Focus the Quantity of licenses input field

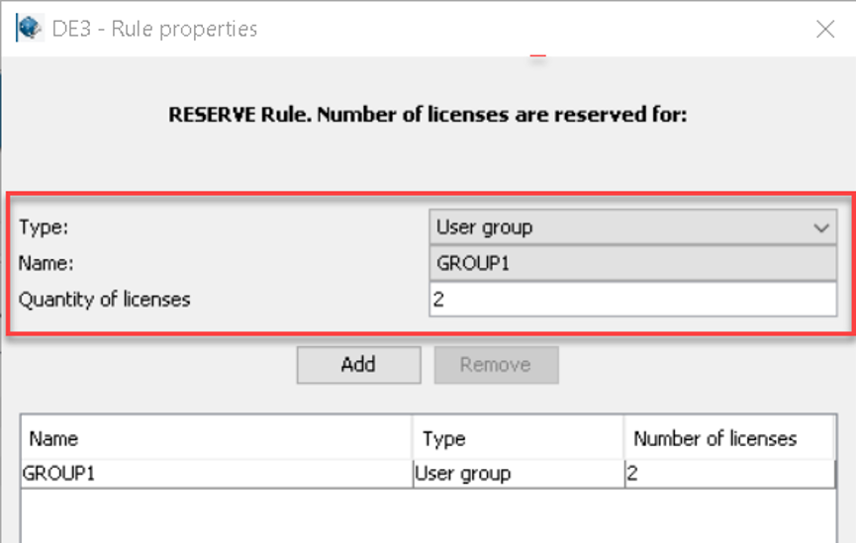[632, 300]
